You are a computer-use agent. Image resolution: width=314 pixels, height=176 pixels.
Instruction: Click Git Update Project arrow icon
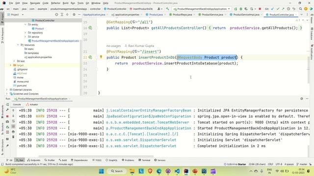273,9
